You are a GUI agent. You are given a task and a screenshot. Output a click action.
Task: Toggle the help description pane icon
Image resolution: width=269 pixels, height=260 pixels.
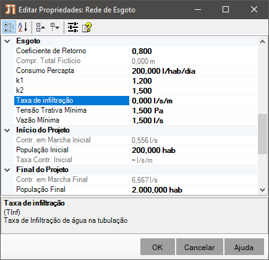pos(87,27)
